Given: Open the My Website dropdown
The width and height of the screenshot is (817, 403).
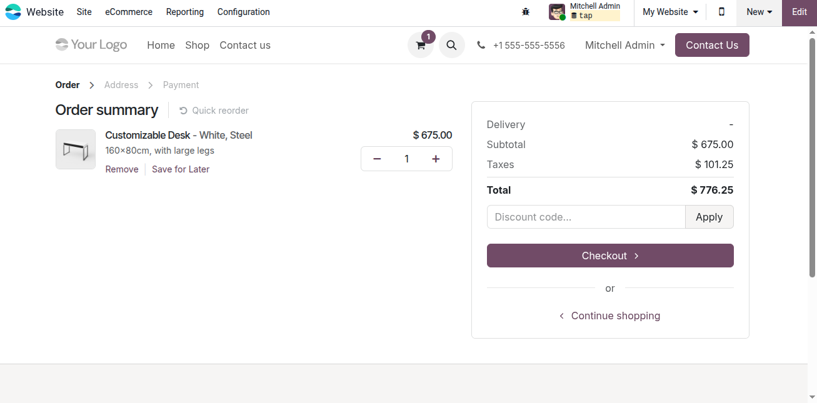Looking at the screenshot, I should 669,11.
